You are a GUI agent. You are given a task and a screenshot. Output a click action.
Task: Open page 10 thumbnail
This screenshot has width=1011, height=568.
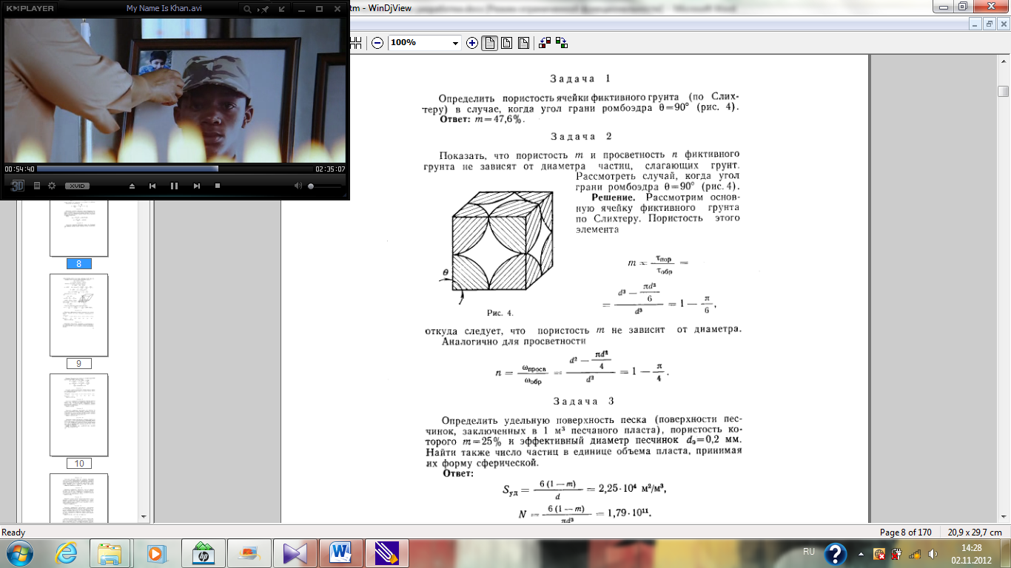78,415
